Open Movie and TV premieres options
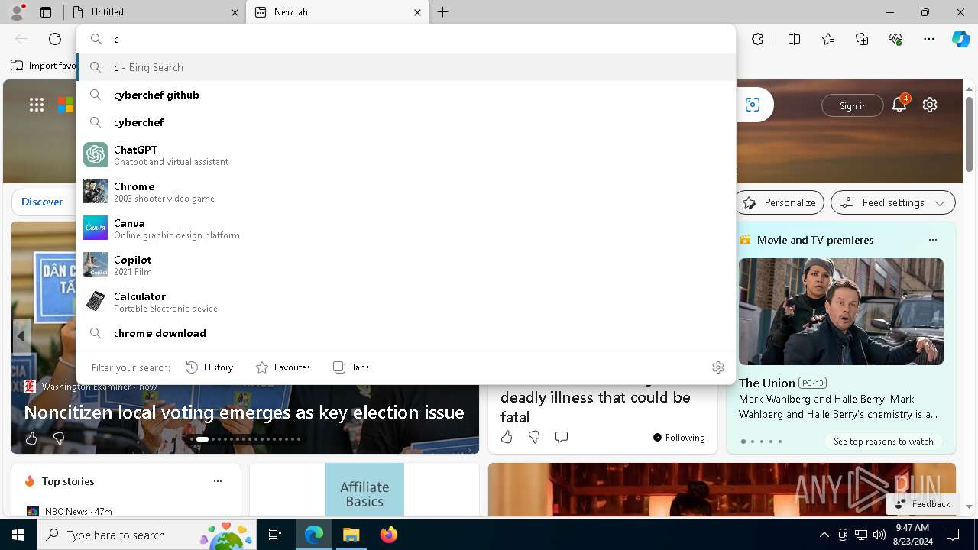 click(x=932, y=240)
